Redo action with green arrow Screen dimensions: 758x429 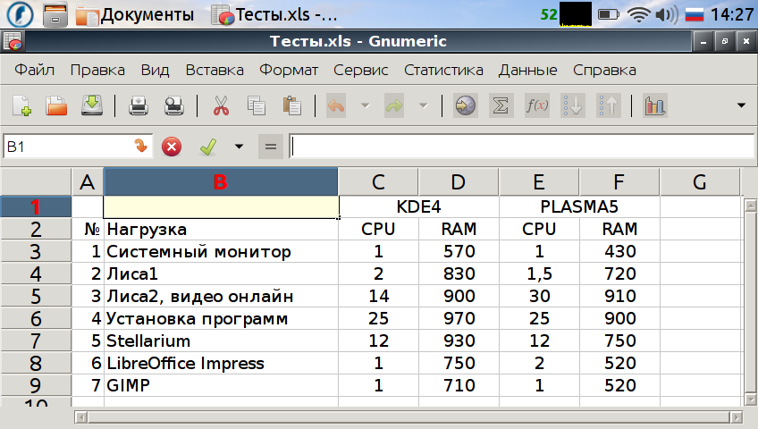point(394,105)
